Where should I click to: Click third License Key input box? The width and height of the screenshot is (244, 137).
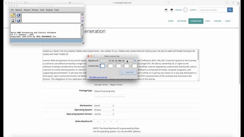(x=119, y=66)
